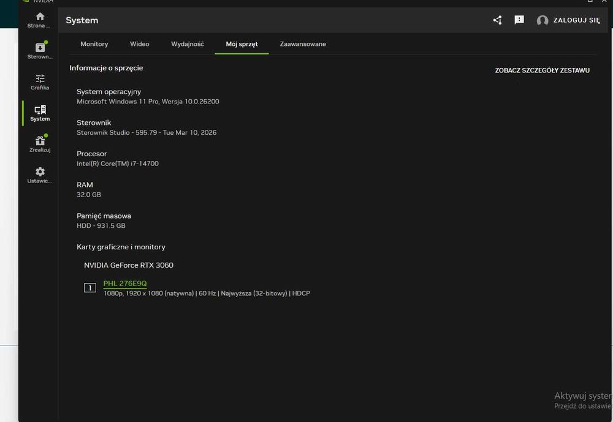Switch to the Wydajność tab
Screen dimensions: 613x422
click(188, 44)
